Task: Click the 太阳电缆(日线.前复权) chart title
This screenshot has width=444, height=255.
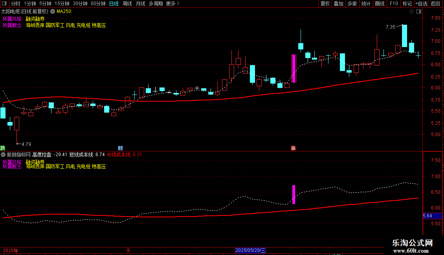Action: click(x=25, y=12)
